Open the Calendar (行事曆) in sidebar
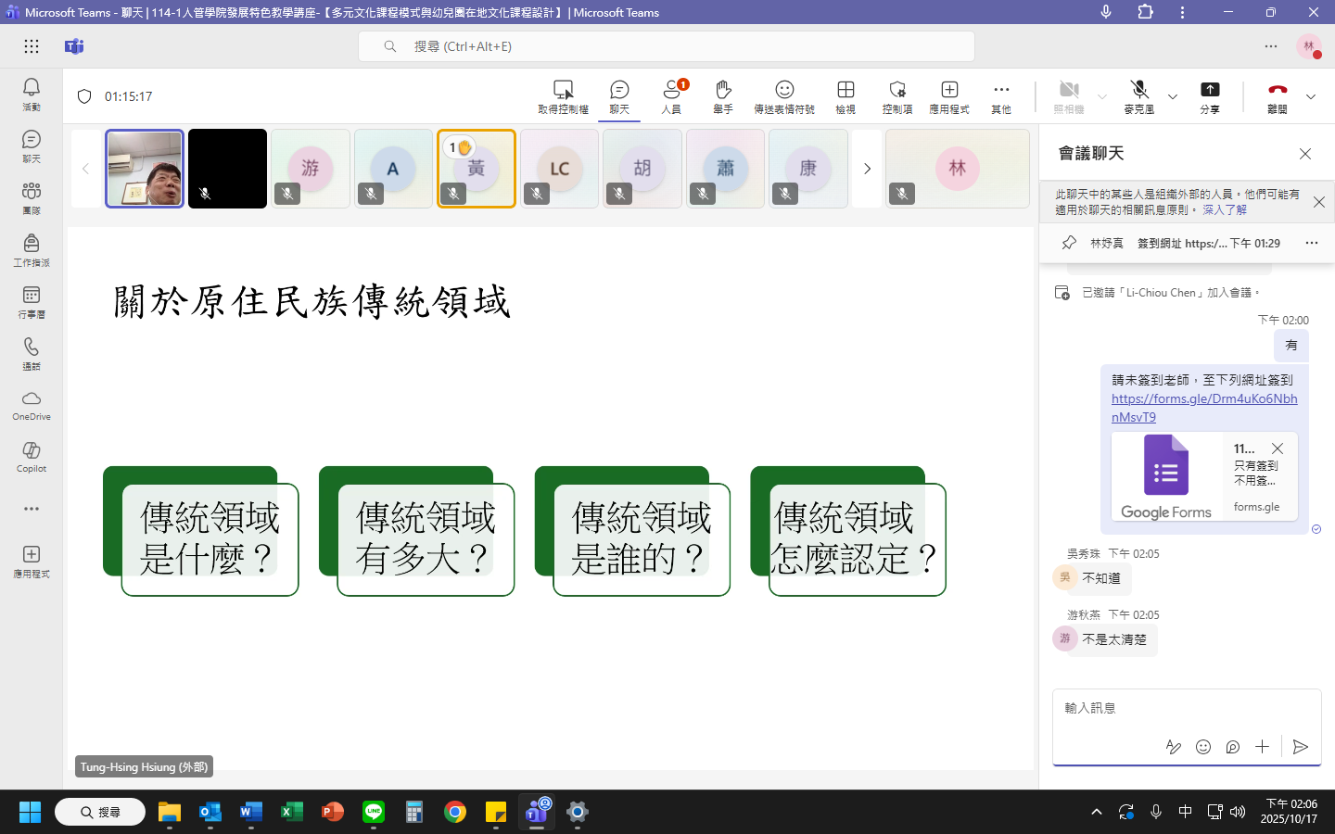1335x834 pixels. 32,296
